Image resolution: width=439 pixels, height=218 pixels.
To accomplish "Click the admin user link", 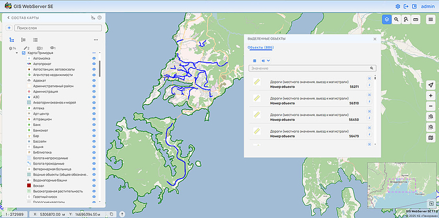I will [x=428, y=6].
